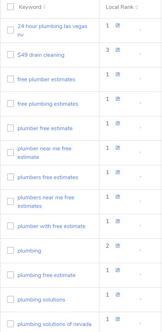Open the free plumbing estimates keyword link
This screenshot has height=332, width=162.
48,104
